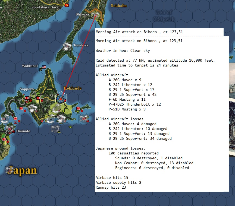Click 'Airbase hits 15' line
235x206 pixels.
pos(112,178)
